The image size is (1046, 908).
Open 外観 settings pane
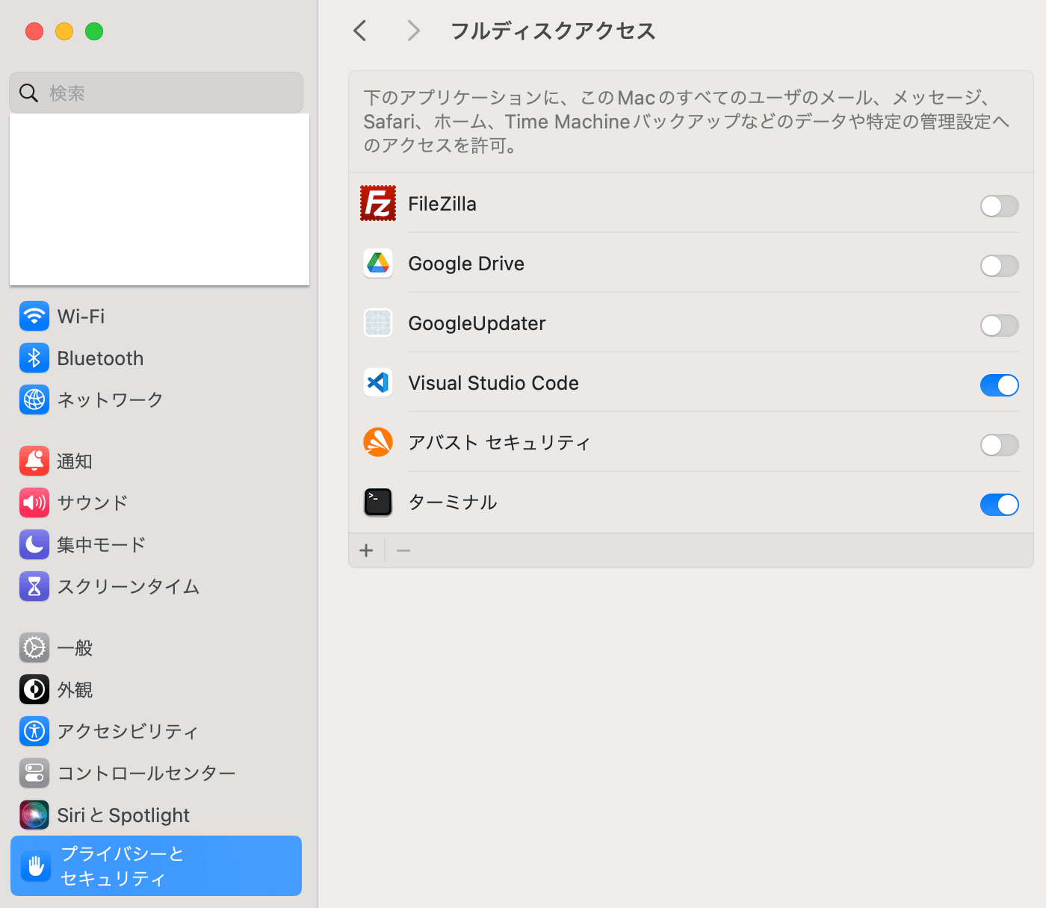click(x=156, y=689)
